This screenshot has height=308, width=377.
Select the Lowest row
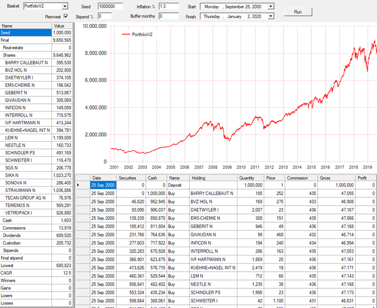(x=36, y=265)
